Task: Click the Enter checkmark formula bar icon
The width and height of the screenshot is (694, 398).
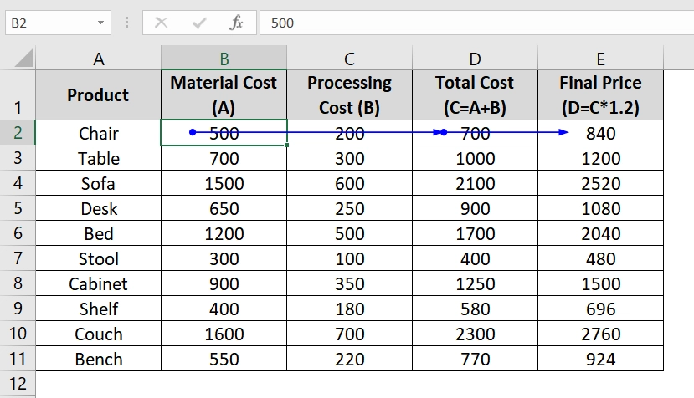Action: click(199, 23)
